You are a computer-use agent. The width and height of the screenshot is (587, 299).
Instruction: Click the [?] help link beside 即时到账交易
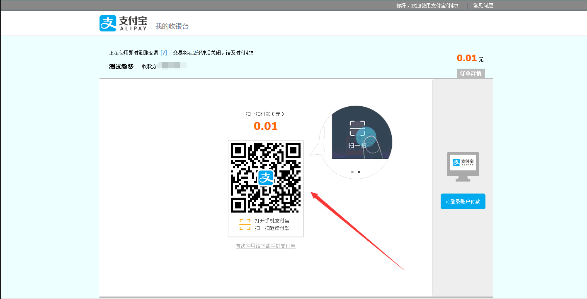point(164,53)
